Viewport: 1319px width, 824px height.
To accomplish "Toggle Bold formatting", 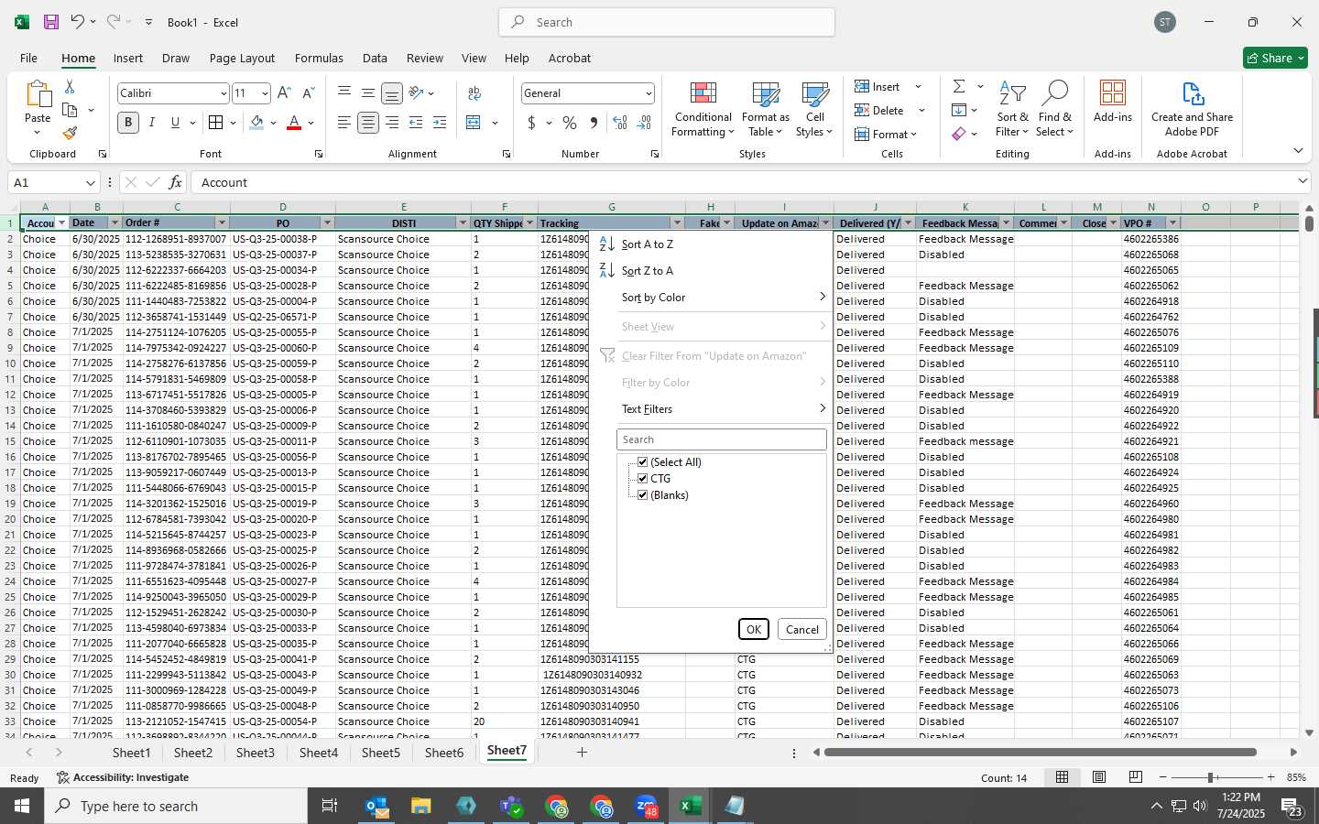I will click(x=128, y=123).
